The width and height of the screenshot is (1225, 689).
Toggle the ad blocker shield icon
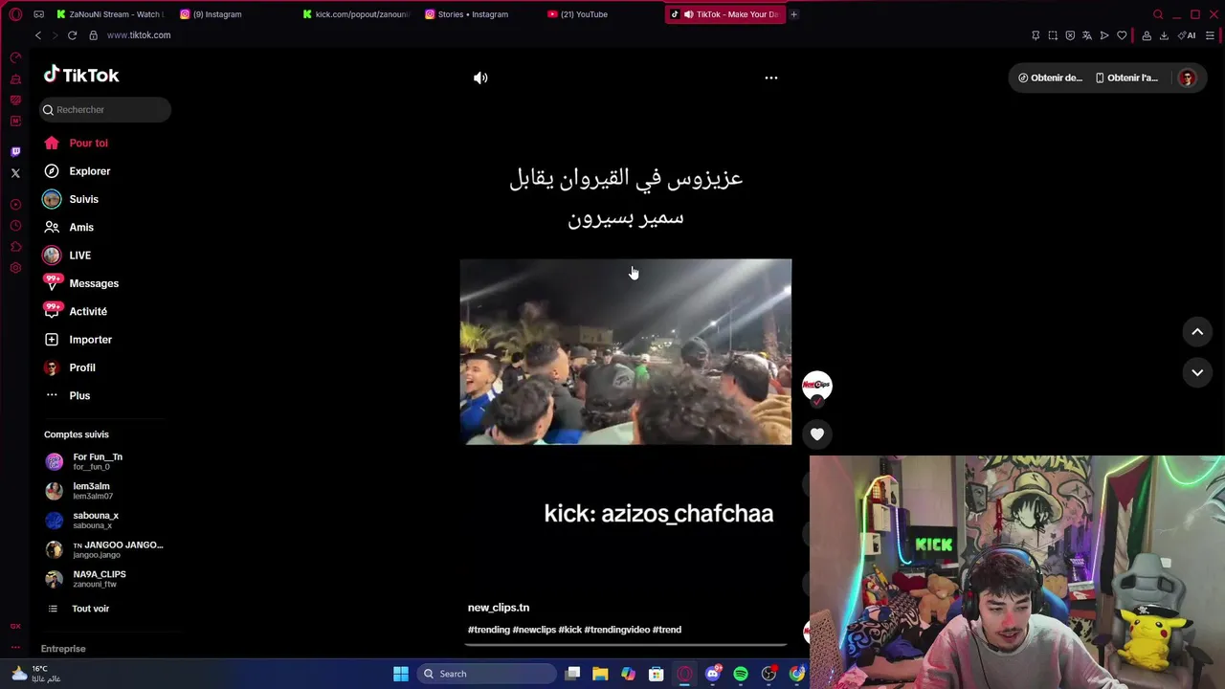pyautogui.click(x=1070, y=35)
